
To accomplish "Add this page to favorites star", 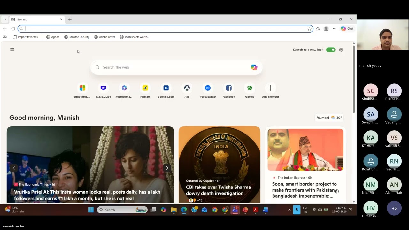I will [x=309, y=29].
